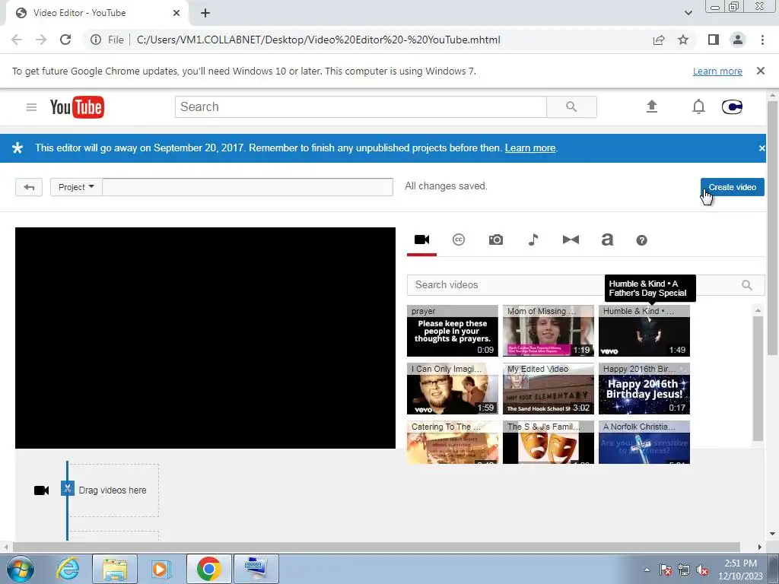Click the browser forward arrow
Screen dimensions: 779x584
click(x=41, y=40)
